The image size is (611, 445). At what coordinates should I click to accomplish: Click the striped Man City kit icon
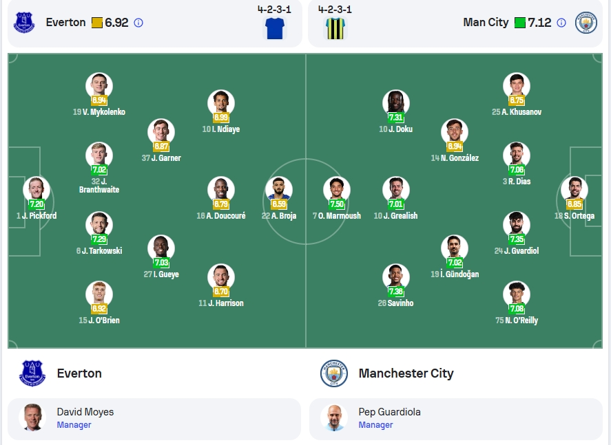(335, 28)
